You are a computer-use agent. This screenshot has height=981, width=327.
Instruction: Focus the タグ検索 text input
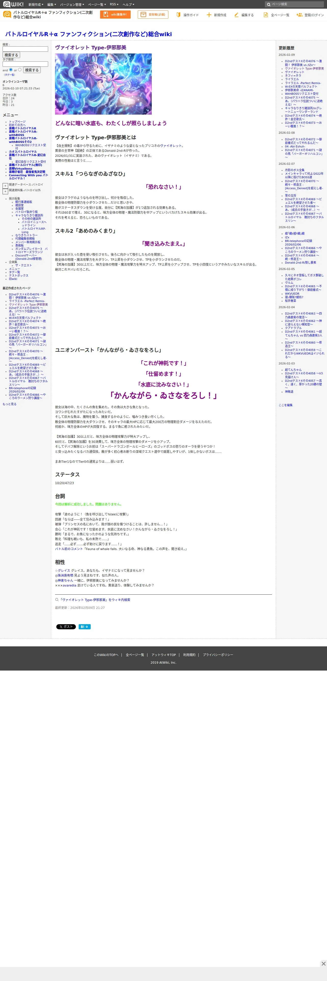tap(25, 64)
